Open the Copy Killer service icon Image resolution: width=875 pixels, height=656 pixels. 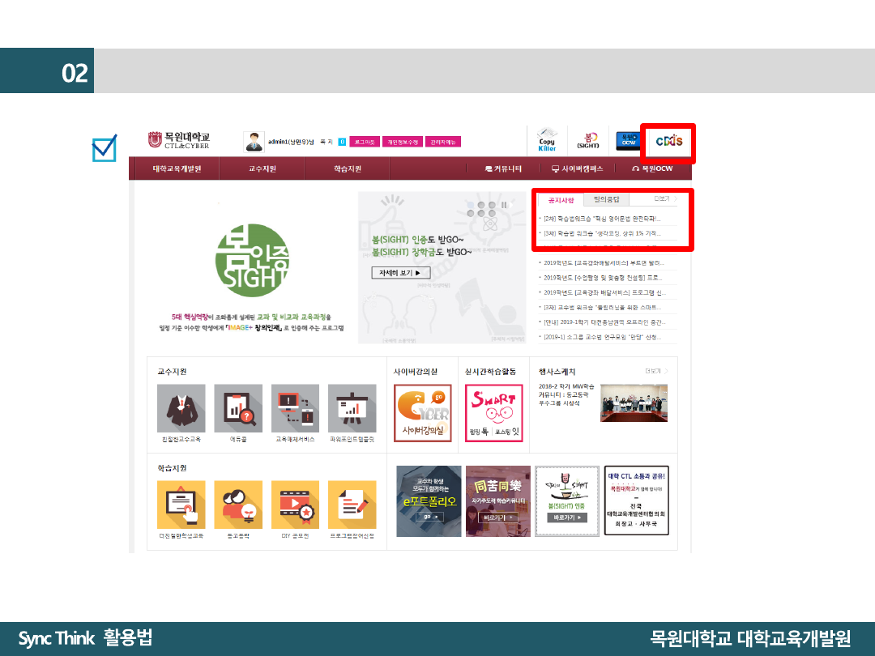(x=548, y=140)
